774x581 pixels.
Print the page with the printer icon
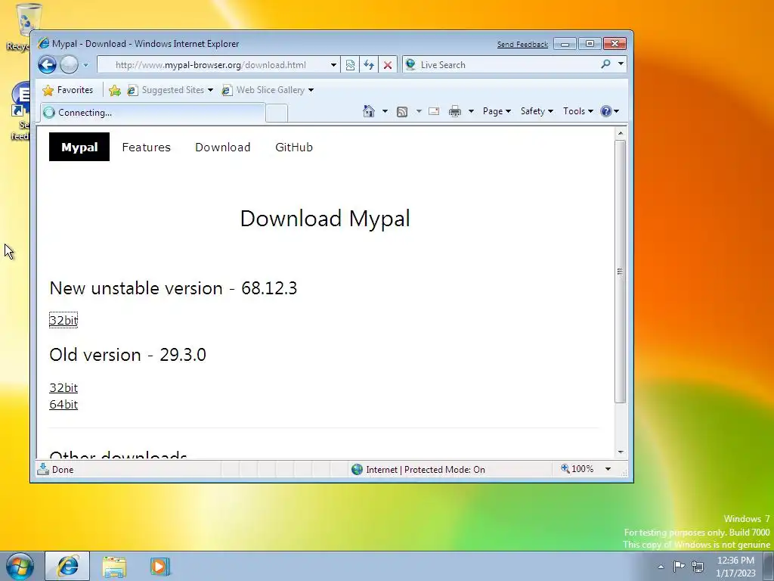[454, 112]
